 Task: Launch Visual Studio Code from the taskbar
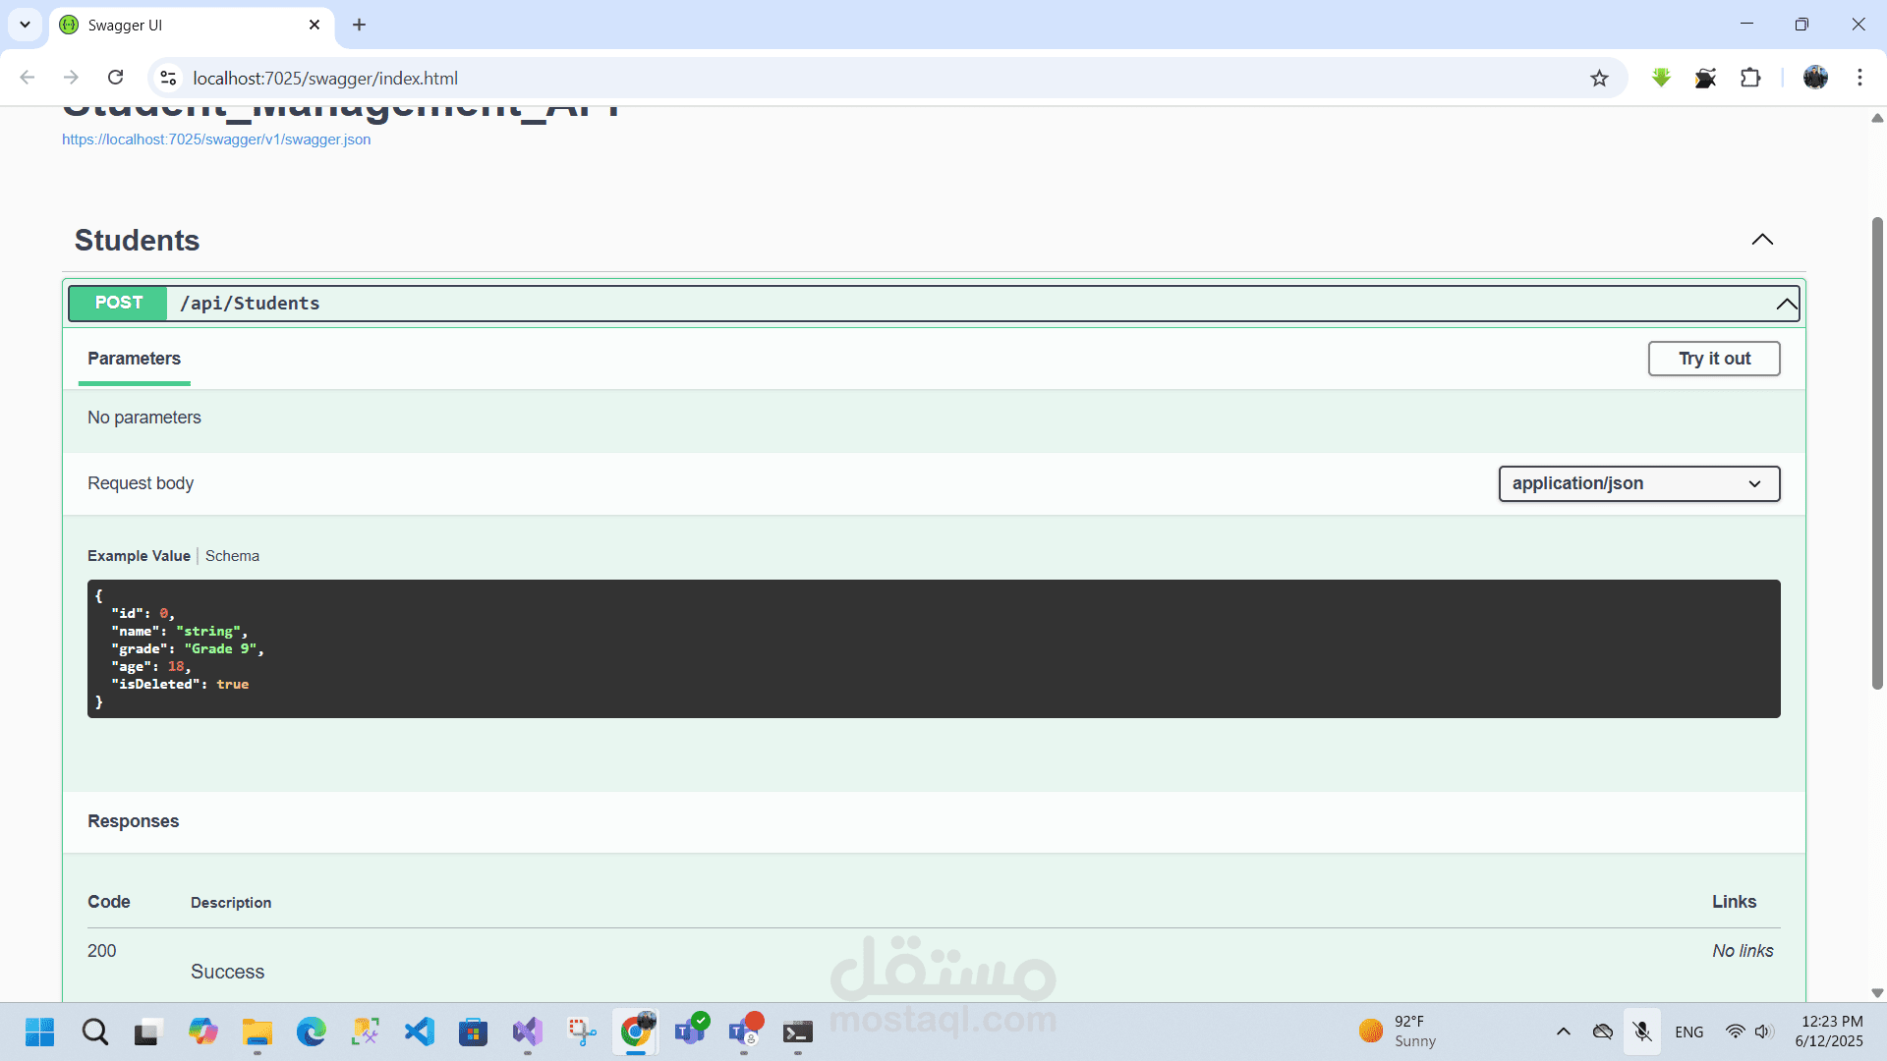(420, 1032)
